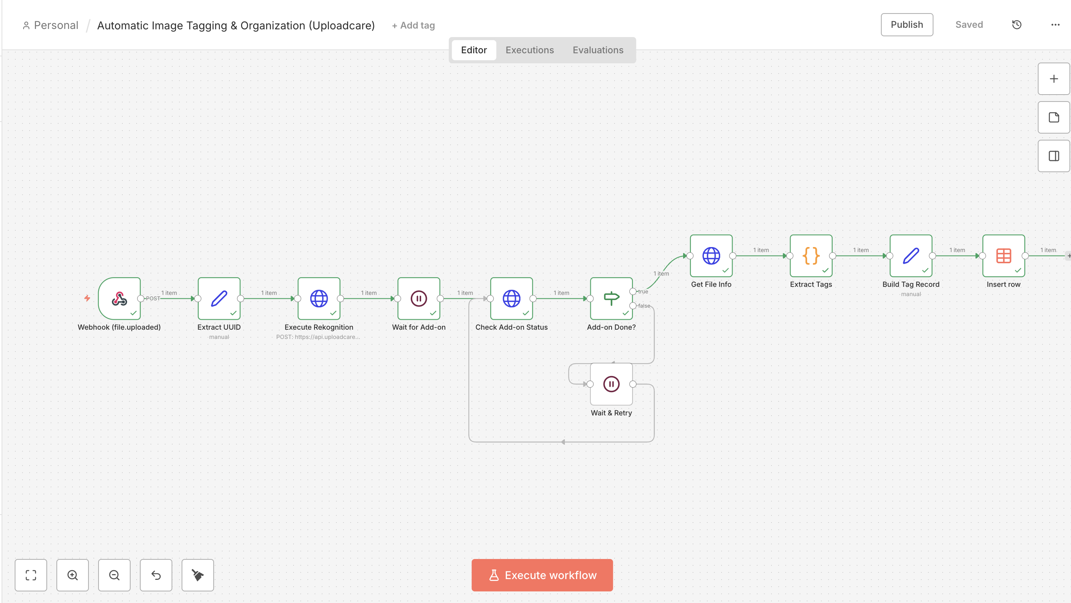Click the POST URL subtitle under Execute Rekognition
1071x603 pixels.
coord(318,337)
